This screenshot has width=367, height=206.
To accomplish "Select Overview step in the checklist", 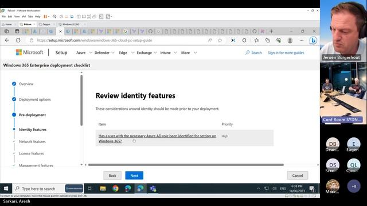I will (x=26, y=84).
